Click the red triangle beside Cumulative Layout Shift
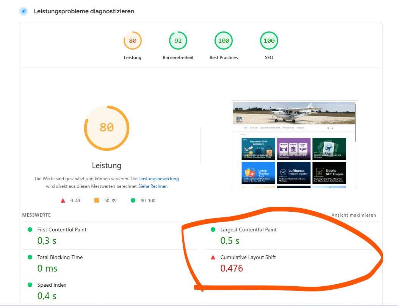Viewport: 398px width, 306px height. (x=213, y=258)
